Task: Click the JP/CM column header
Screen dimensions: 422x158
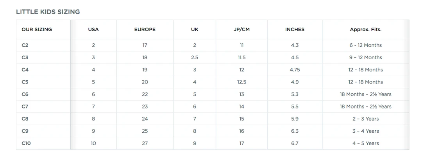Action: coord(241,30)
